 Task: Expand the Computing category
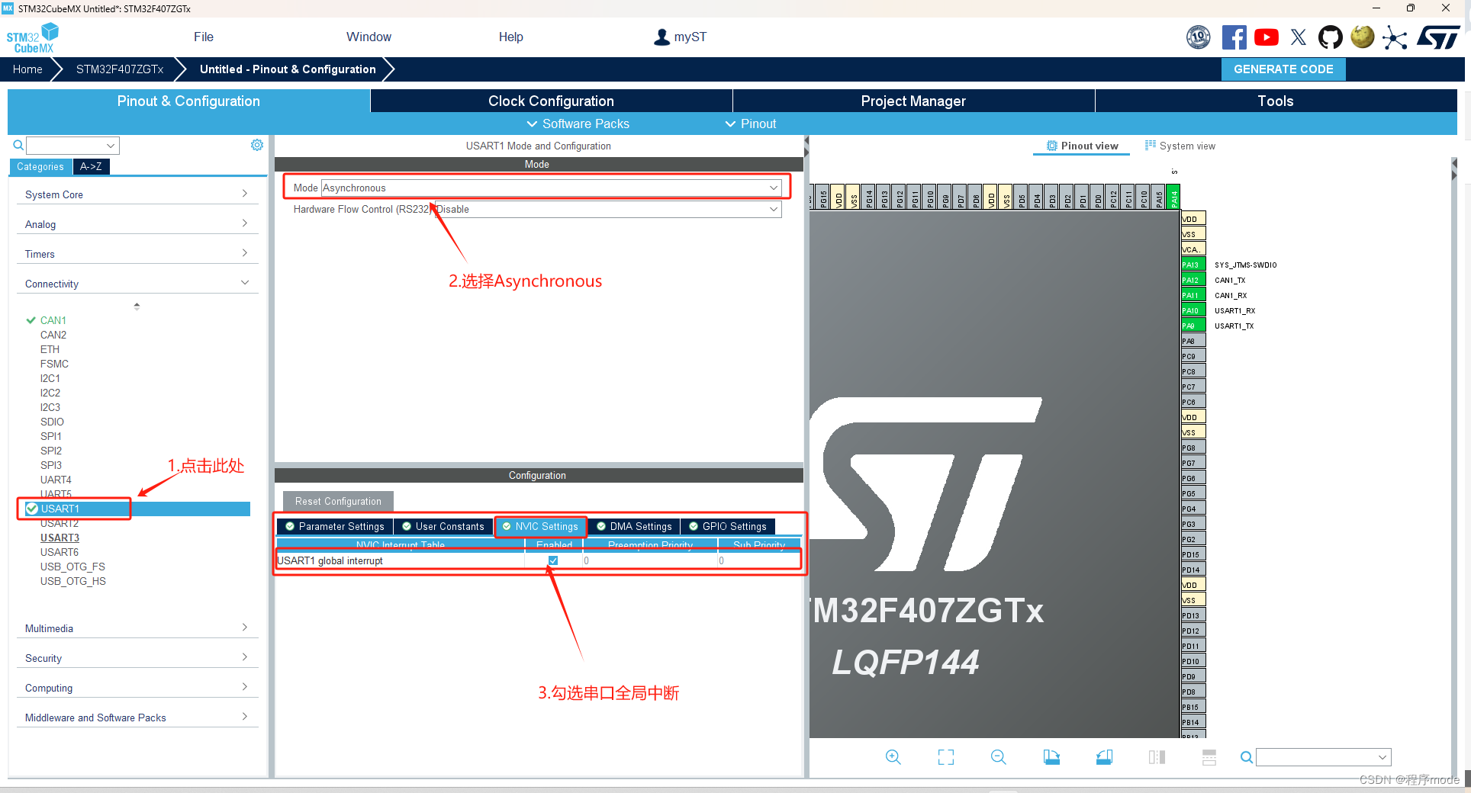[x=137, y=688]
